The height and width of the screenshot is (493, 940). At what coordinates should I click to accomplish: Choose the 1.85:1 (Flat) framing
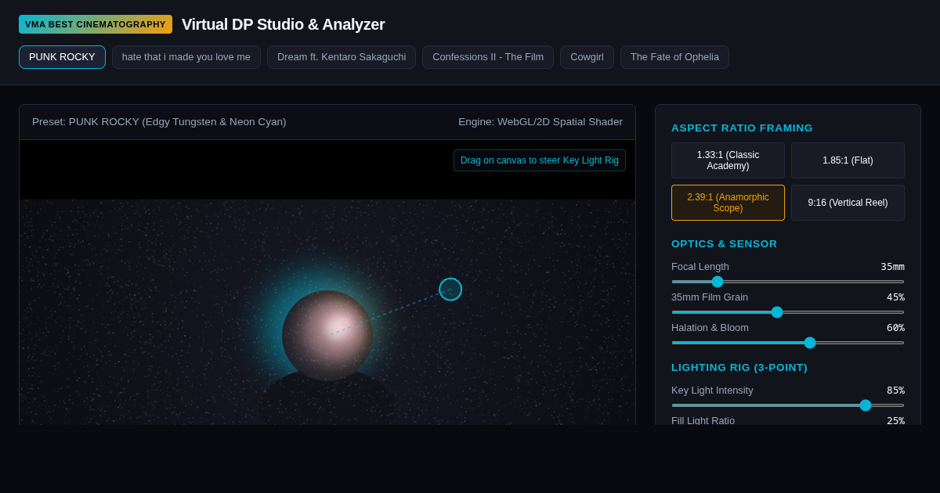pyautogui.click(x=848, y=160)
